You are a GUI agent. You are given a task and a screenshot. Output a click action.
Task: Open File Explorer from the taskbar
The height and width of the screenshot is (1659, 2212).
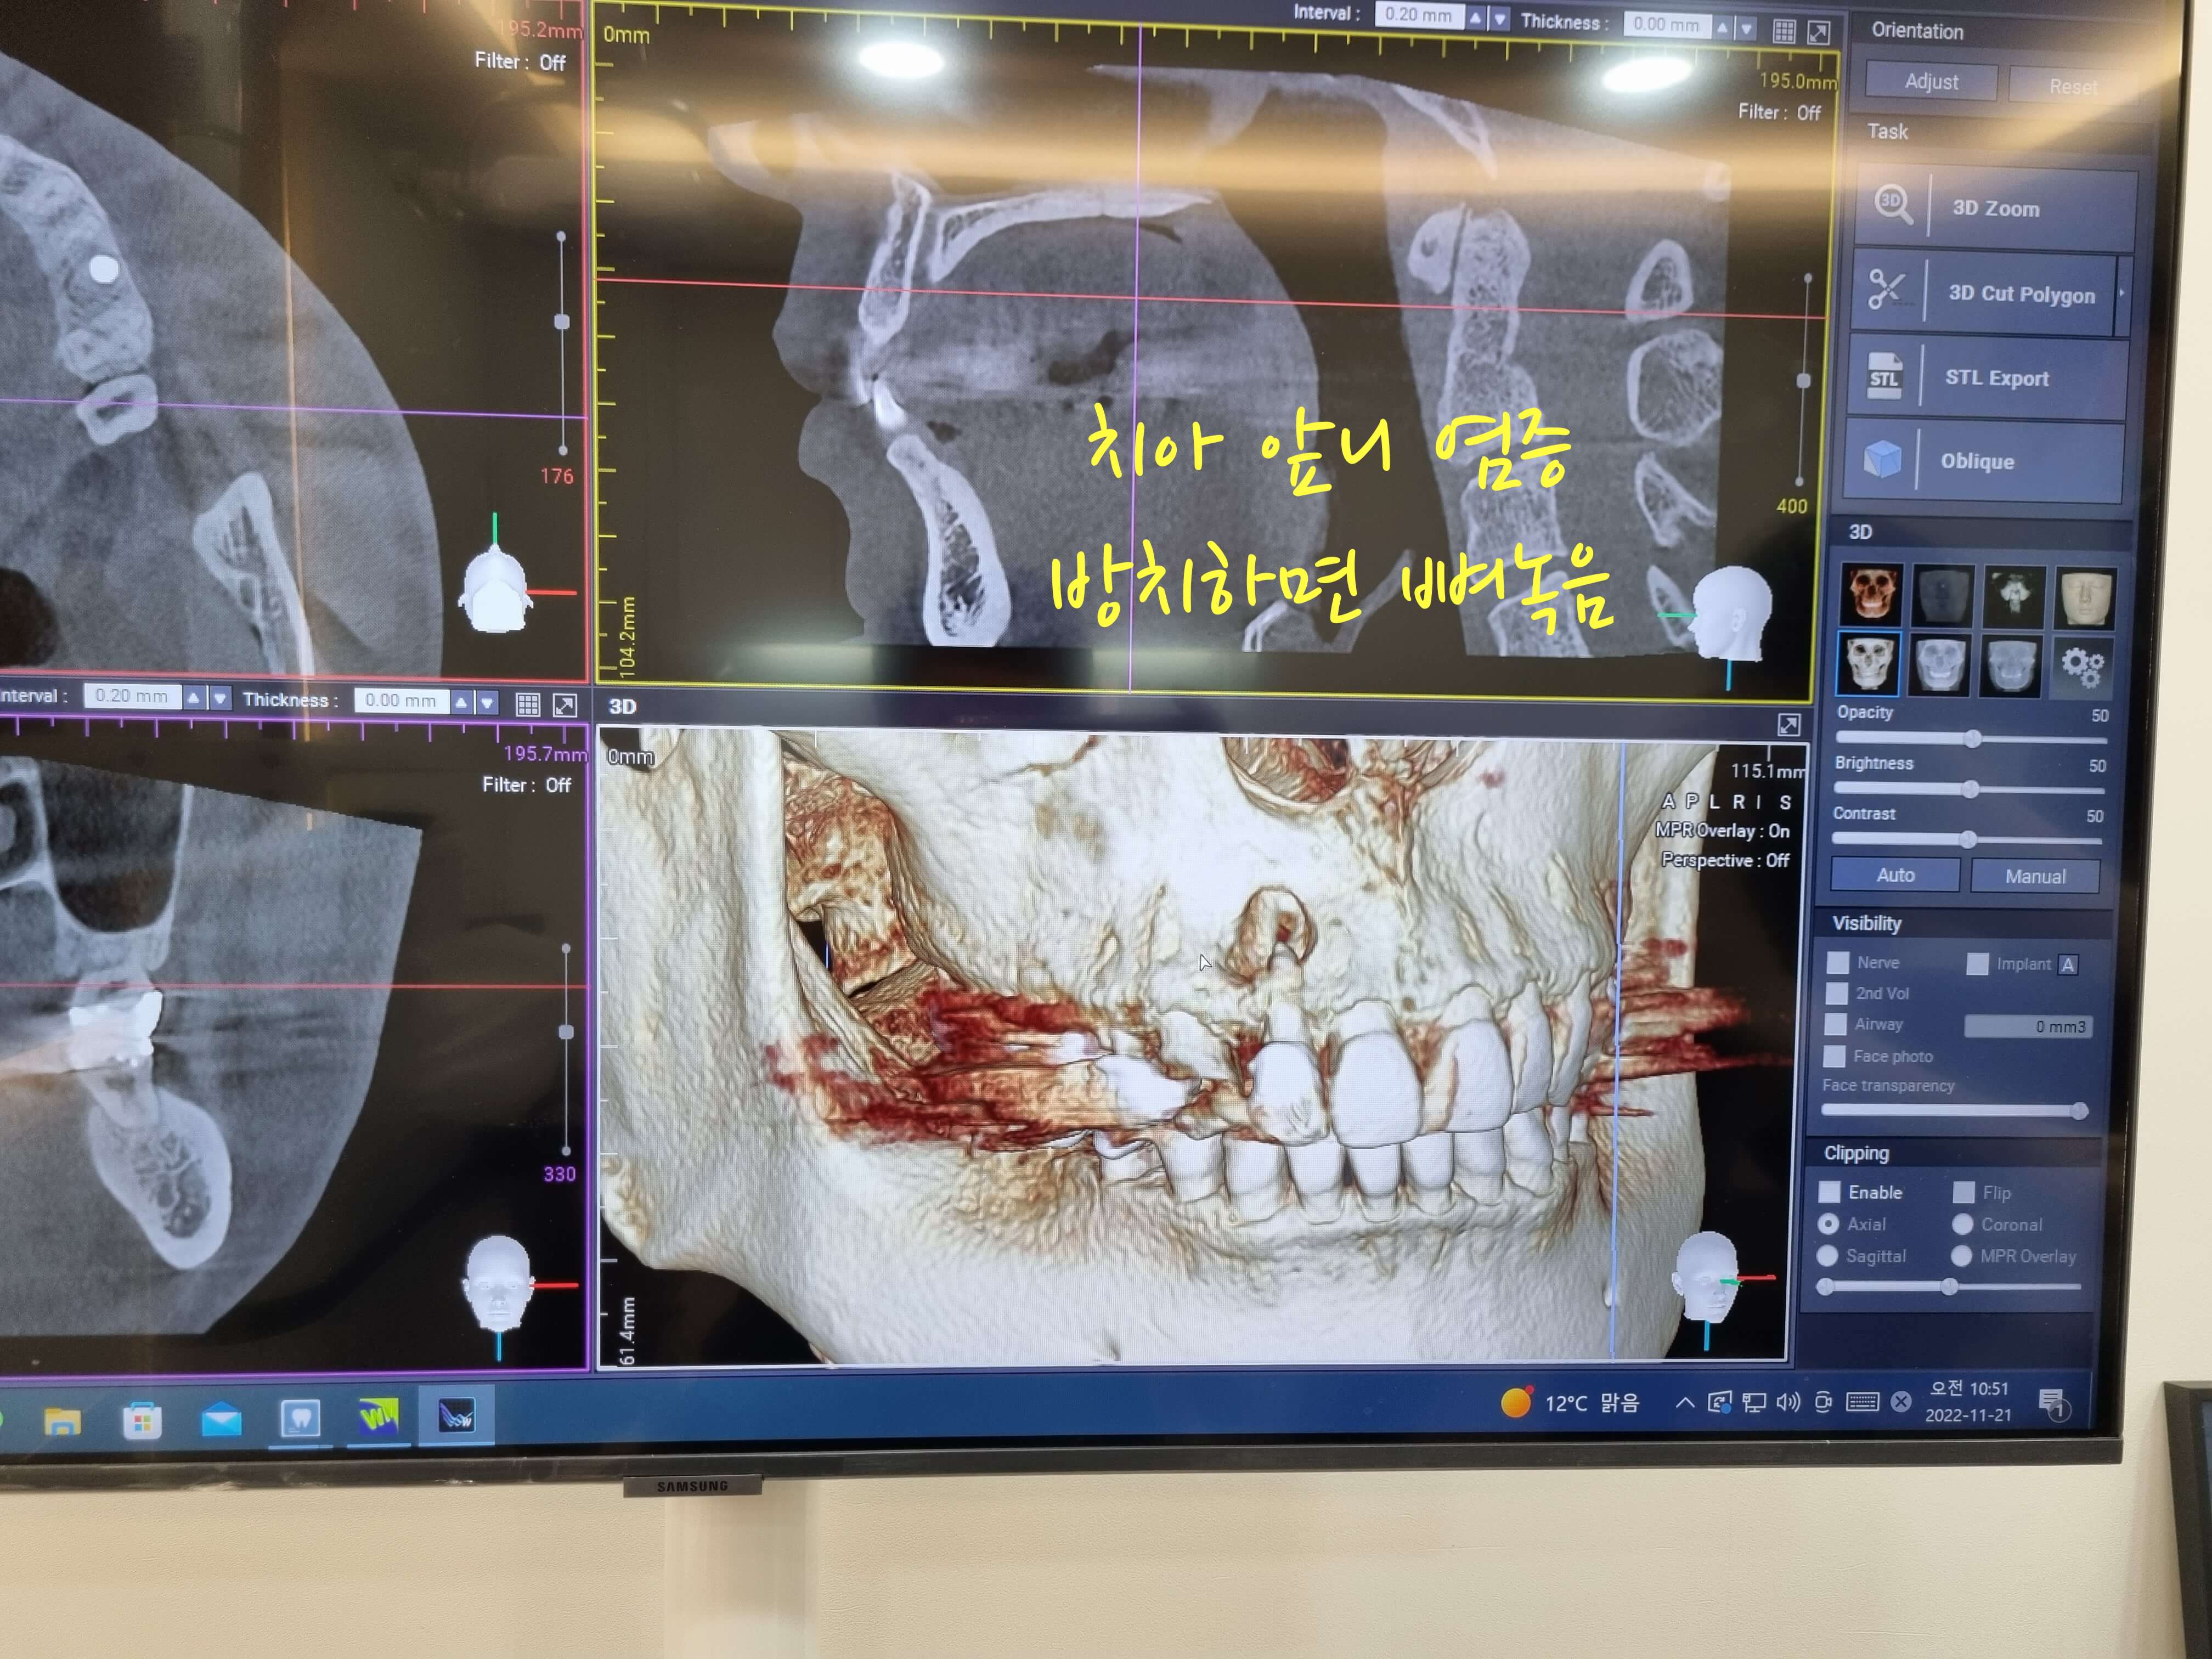62,1421
